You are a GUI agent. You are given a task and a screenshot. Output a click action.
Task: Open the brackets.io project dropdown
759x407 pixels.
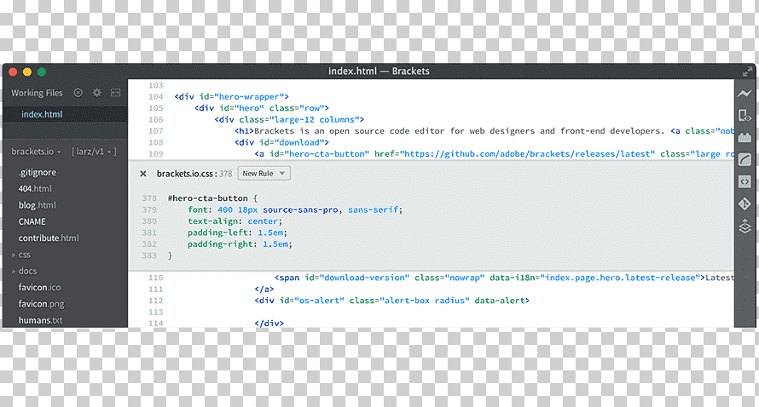point(37,152)
